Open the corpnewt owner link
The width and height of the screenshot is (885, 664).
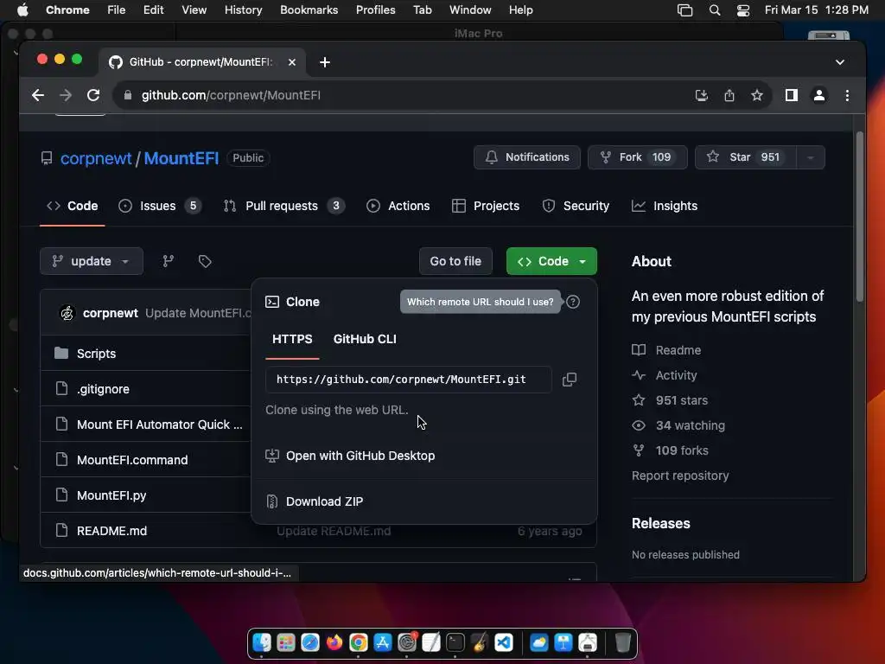(x=96, y=158)
